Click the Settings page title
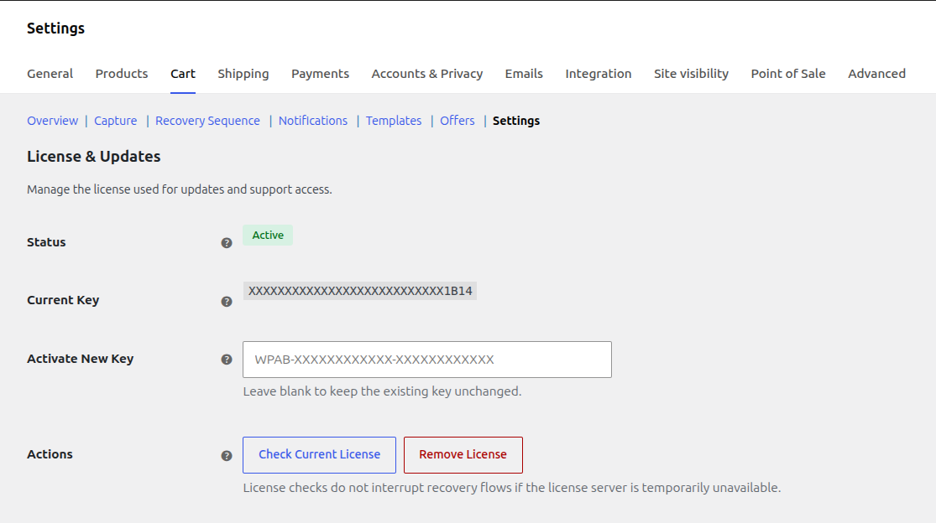Image resolution: width=936 pixels, height=523 pixels. (x=55, y=28)
